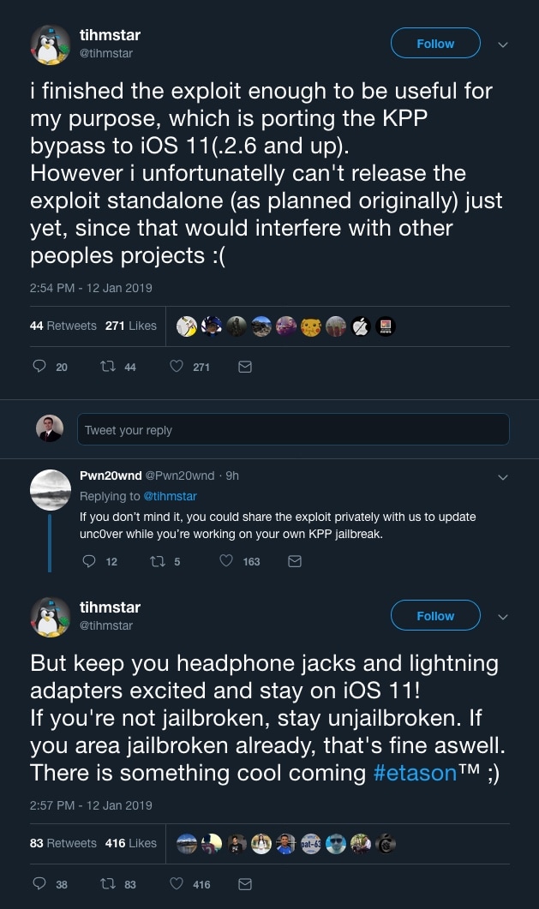
Task: Retweet Pwn20wnd's reply about unc0ver
Action: [157, 562]
